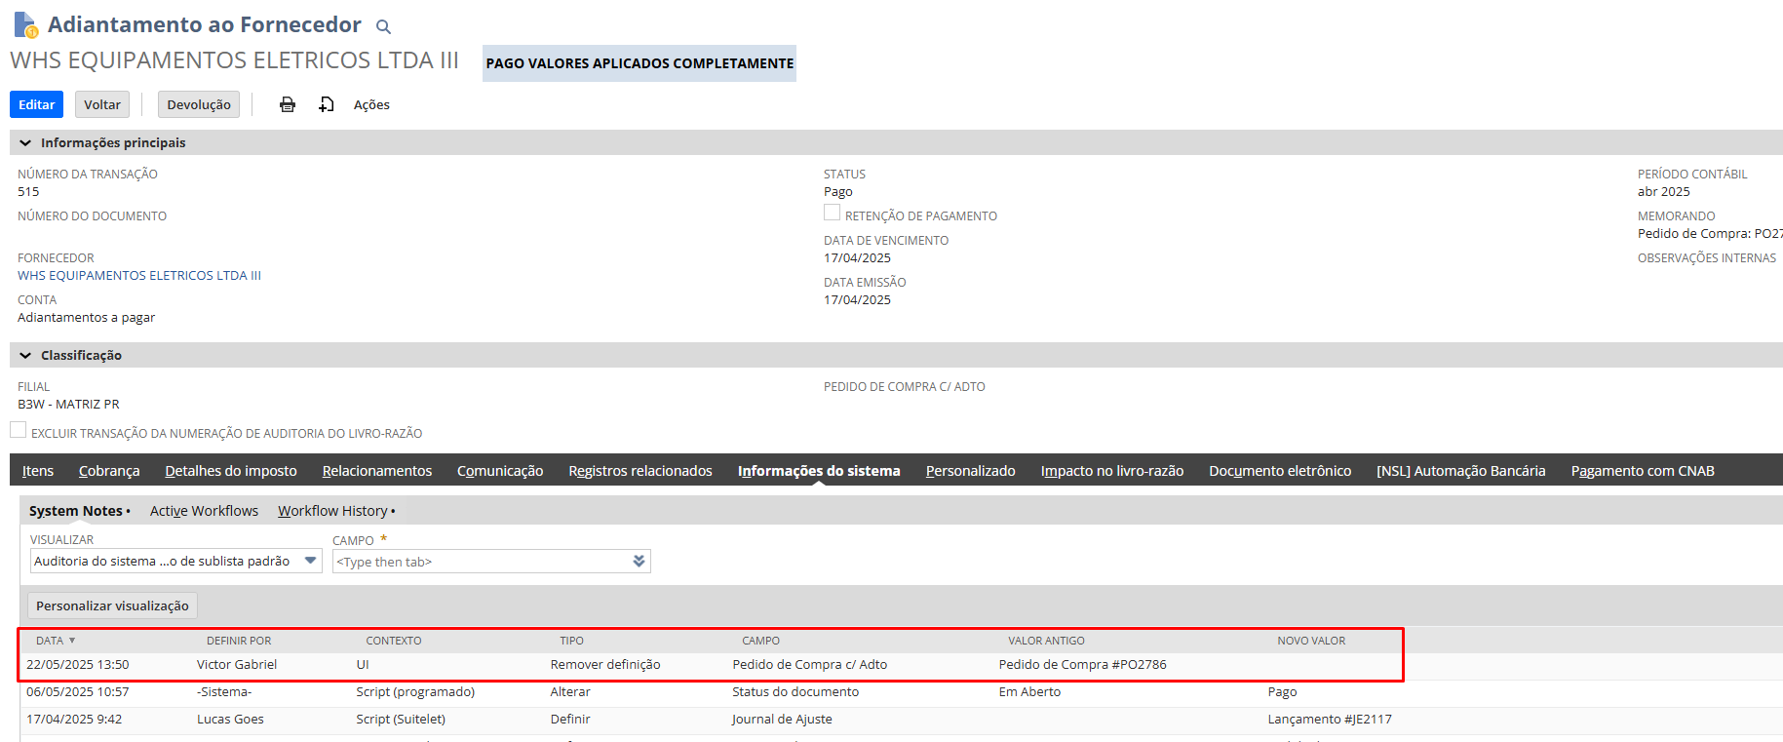This screenshot has width=1783, height=742.
Task: Click the Adiantamento ao Fornecedor record icon
Action: 25,25
